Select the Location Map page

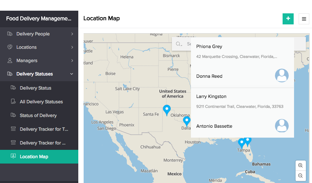[39, 157]
